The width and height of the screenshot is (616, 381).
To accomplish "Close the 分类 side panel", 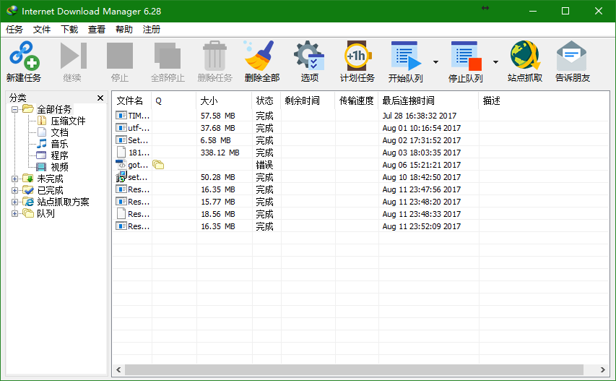I will tap(101, 97).
